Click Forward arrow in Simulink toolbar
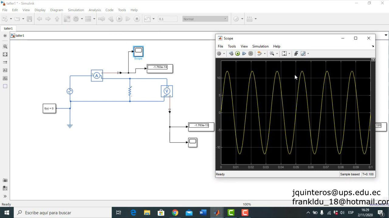389x218 pixels. coord(48,19)
